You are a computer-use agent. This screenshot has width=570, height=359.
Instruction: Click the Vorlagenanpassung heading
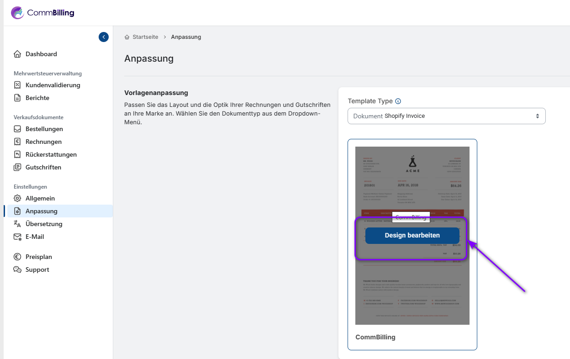[156, 93]
